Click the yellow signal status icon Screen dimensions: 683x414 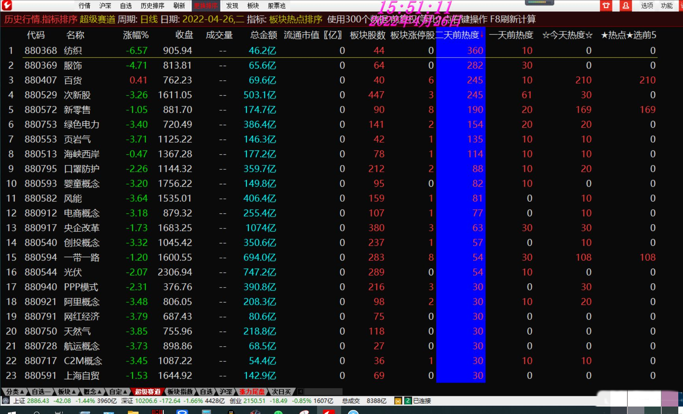pos(398,401)
